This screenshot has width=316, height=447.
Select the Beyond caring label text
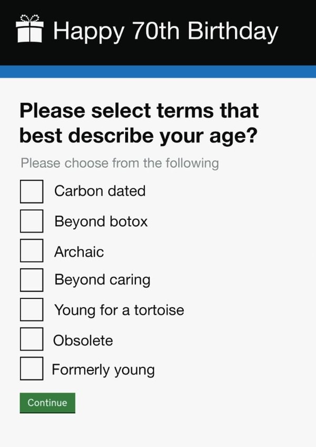pos(102,280)
